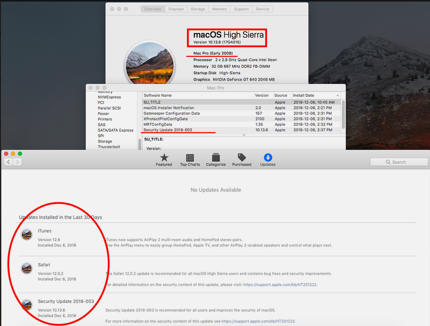Select Gatekeeper Configuration Data row
430x326 pixels.
[241, 113]
